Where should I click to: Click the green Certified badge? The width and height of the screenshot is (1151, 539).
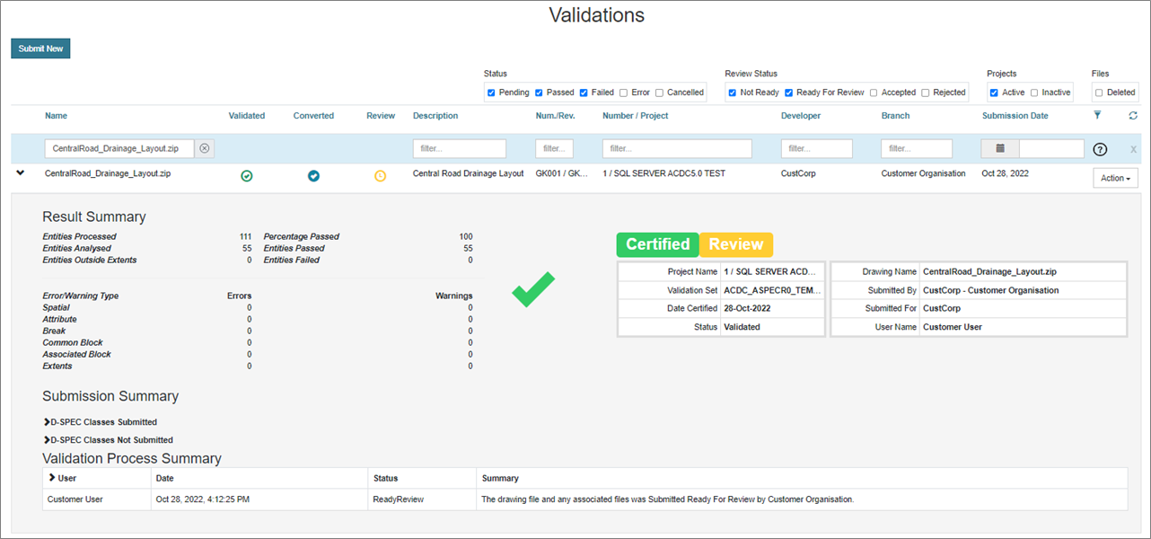click(657, 244)
